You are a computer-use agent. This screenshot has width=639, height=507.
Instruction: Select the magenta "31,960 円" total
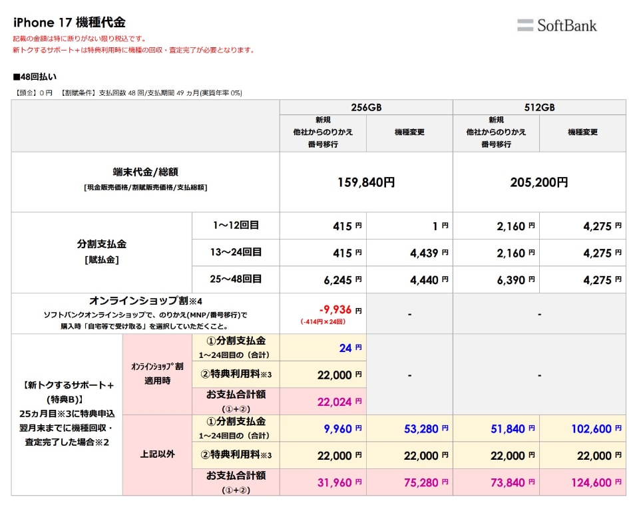[x=339, y=482]
